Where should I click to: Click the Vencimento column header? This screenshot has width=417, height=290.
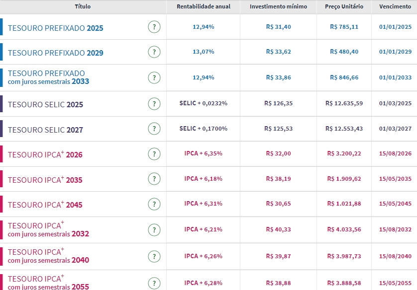pos(395,7)
